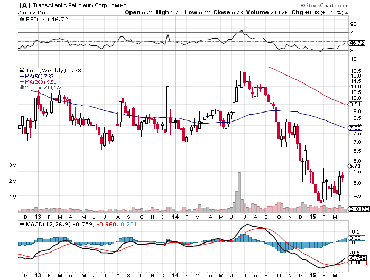370x280 pixels.
Task: Click the 3M volume axis label
Action: click(x=13, y=165)
